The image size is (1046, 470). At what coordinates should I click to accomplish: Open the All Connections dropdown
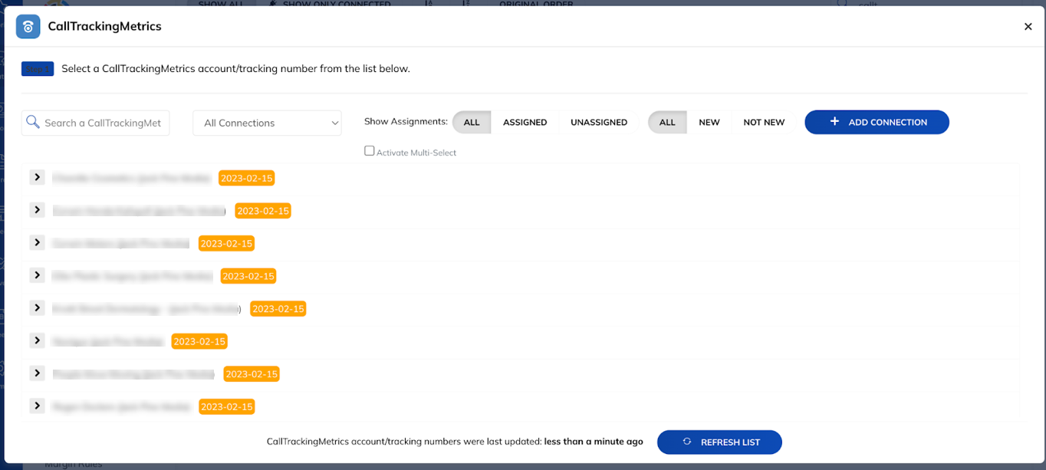(x=267, y=123)
